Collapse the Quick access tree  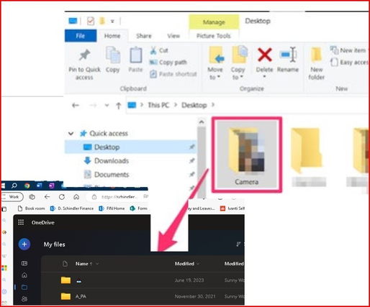(71, 133)
